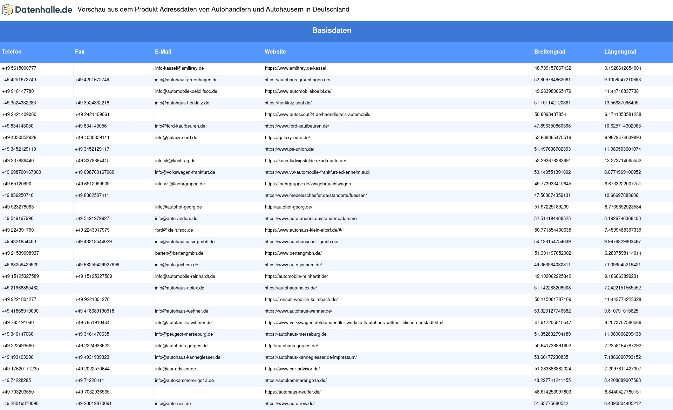This screenshot has width=673, height=410.
Task: Click website https://autohaus-nolex.de/
Action: (291, 288)
